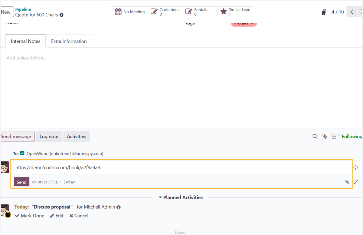Show the followers list icon
The image size is (363, 235).
coord(335,136)
